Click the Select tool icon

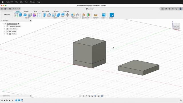(112, 15)
